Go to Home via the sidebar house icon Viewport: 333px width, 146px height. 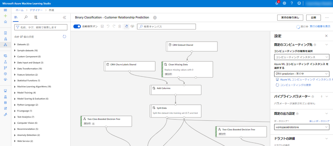point(5,22)
